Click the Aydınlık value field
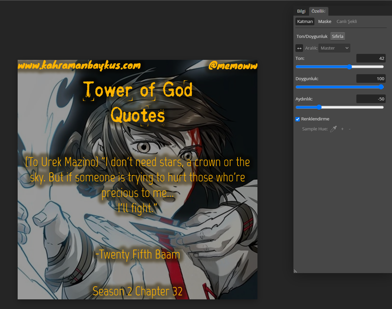The height and width of the screenshot is (309, 392). (371, 99)
